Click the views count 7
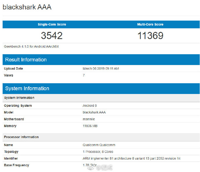Image resolution: width=200 pixels, height=172 pixels. (x=84, y=75)
